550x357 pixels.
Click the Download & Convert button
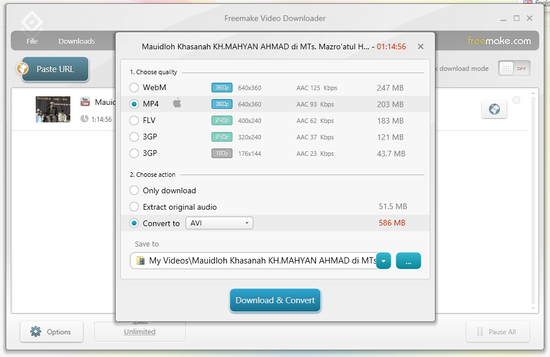point(275,300)
